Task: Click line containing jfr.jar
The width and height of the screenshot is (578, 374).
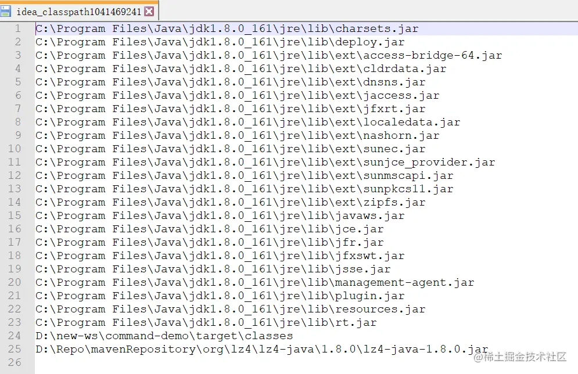Action: (210, 242)
